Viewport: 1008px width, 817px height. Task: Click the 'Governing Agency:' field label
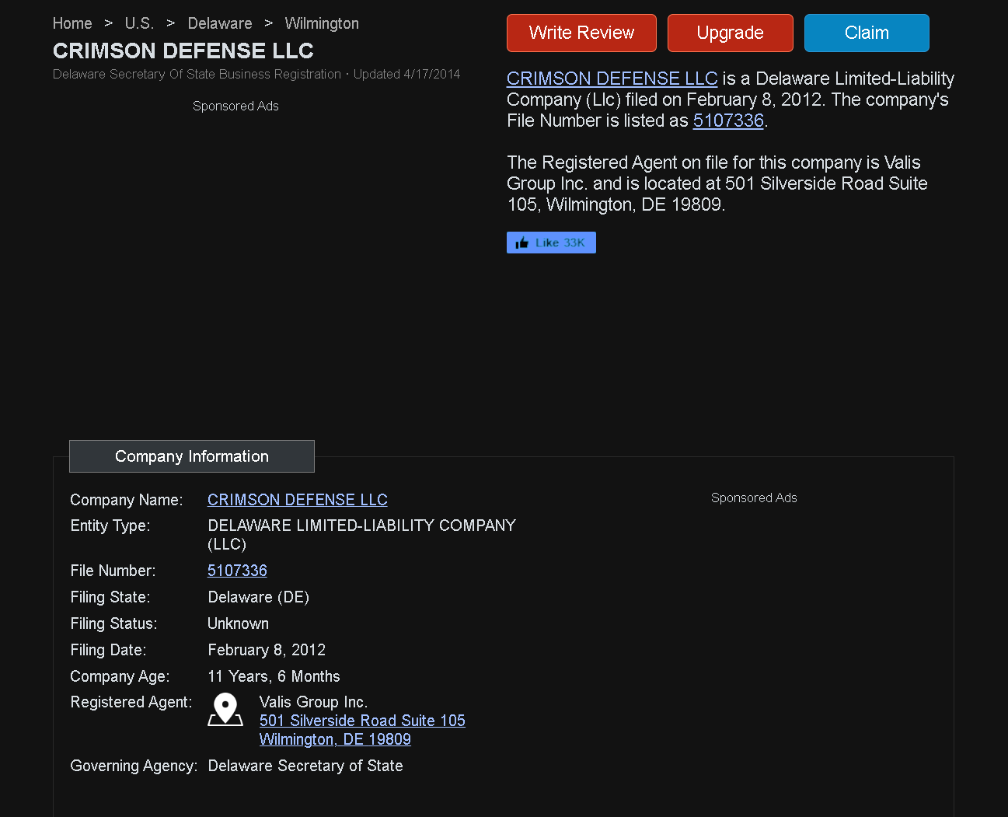click(x=134, y=766)
